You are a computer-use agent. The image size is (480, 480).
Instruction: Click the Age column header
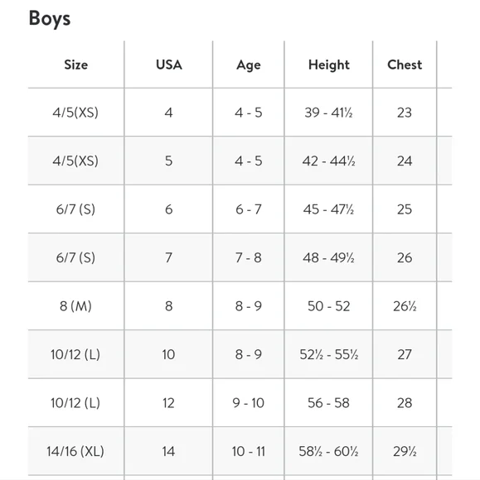tap(249, 65)
